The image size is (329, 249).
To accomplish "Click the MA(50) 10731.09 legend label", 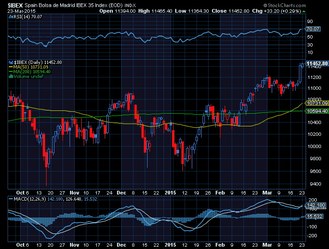I will 31,67.
